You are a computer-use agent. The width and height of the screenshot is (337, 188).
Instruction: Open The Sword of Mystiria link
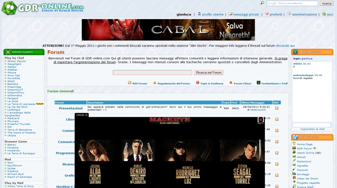(x=21, y=133)
